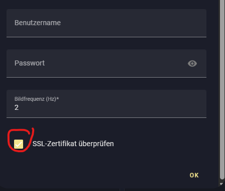Click the scrollbar down arrow

tap(221, 184)
